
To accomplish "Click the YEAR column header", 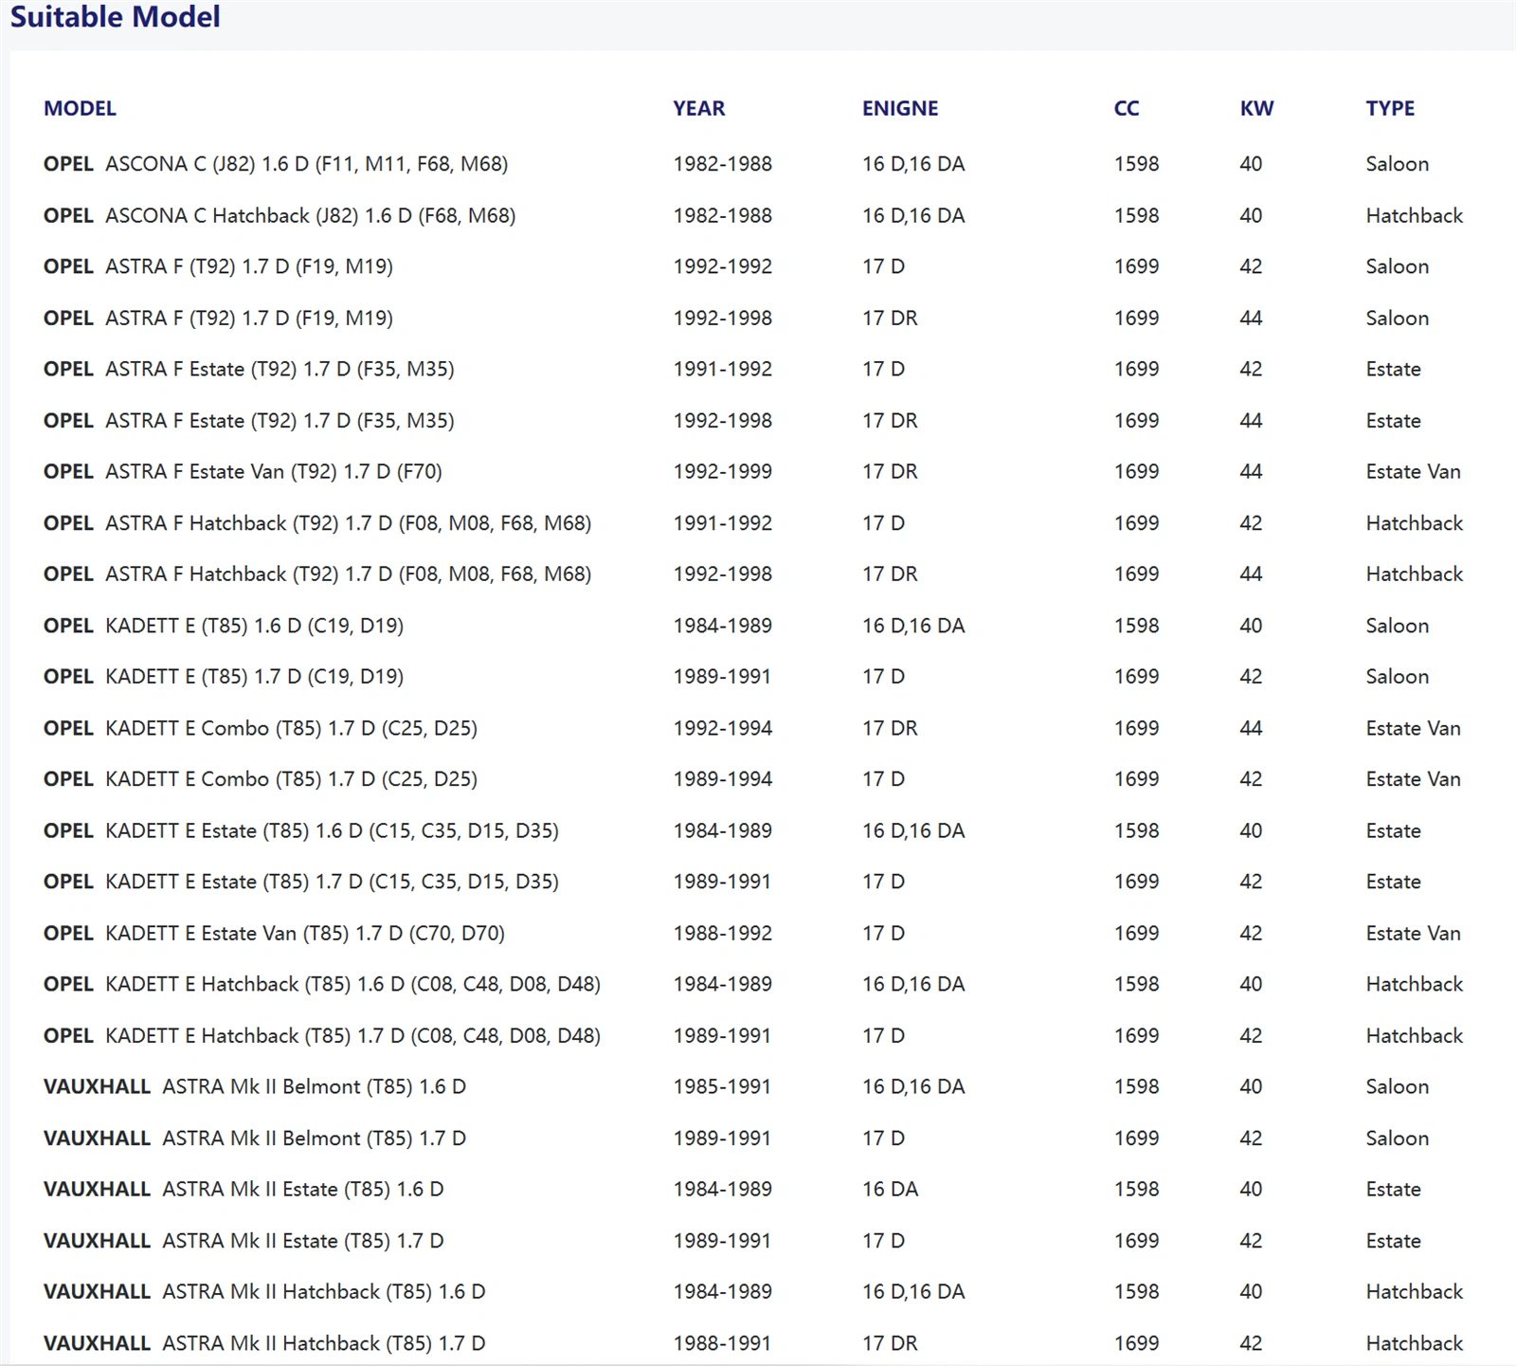I will coord(698,109).
